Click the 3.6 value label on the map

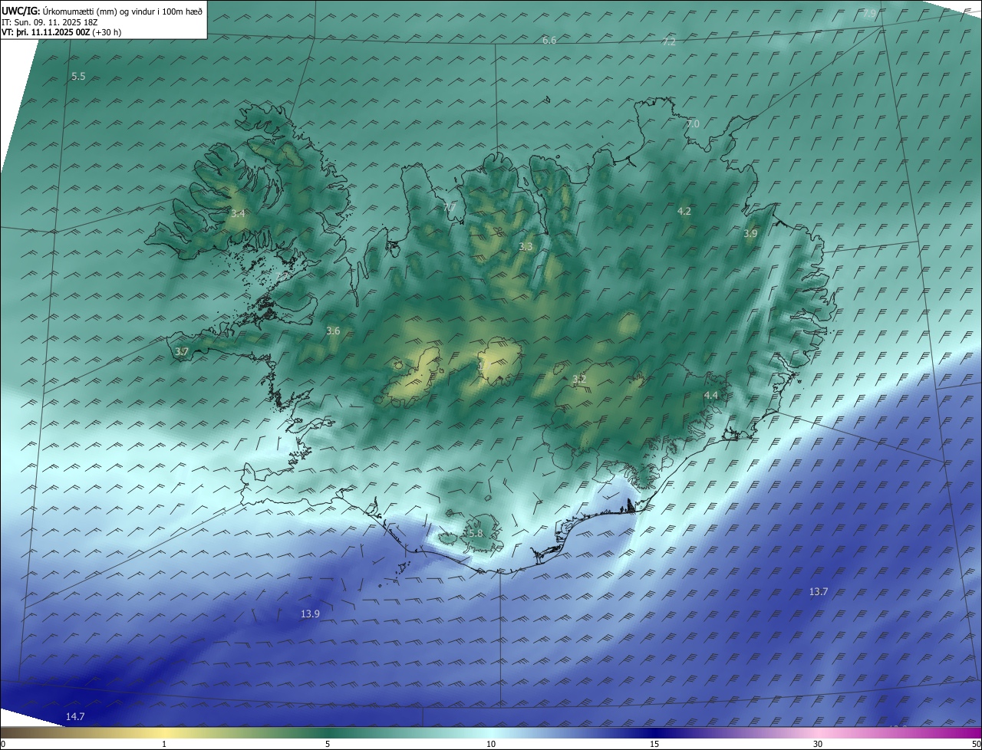click(x=333, y=331)
